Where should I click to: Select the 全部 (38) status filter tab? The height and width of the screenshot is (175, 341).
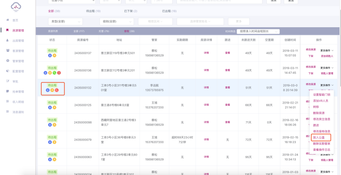pyautogui.click(x=54, y=11)
